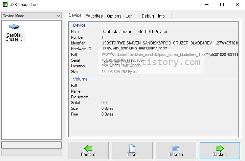This screenshot has width=245, height=161.
Task: Open the Device Mode dropdown
Action: [x=31, y=16]
